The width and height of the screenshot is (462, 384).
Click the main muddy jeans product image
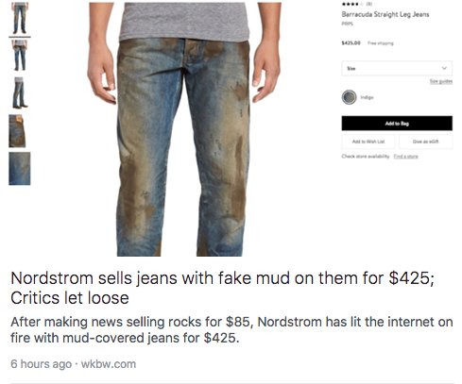point(184,129)
